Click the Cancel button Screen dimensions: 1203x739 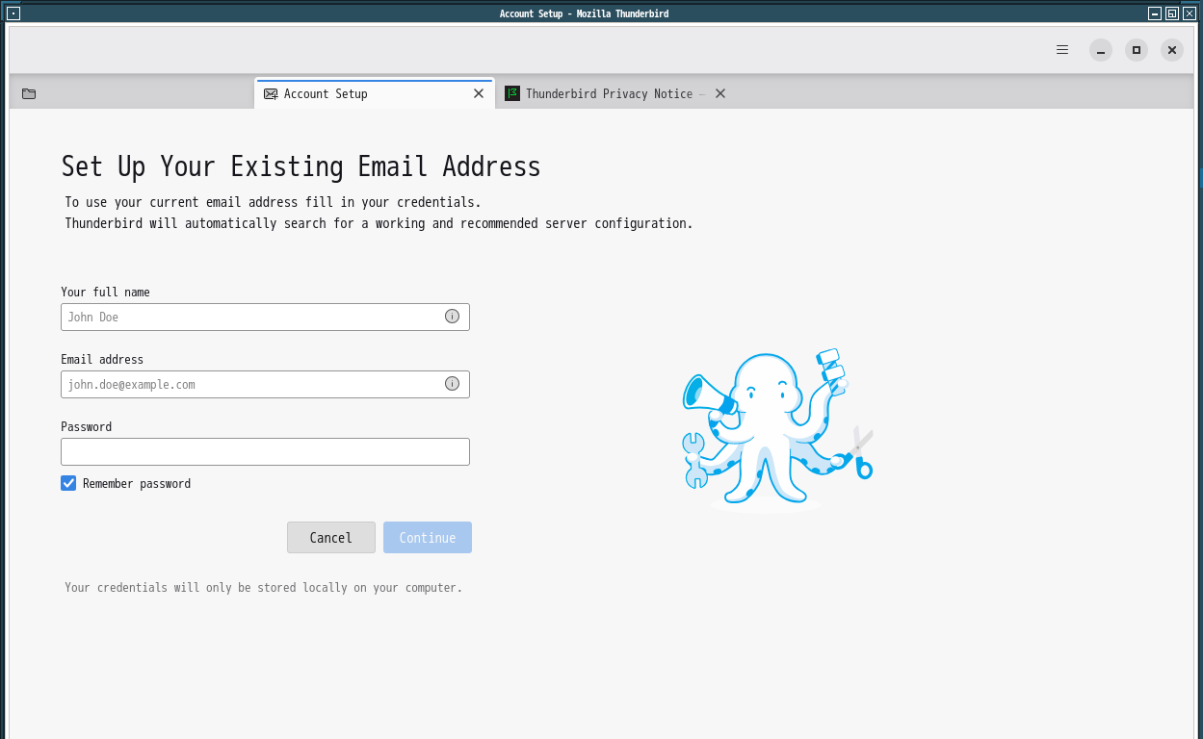pyautogui.click(x=331, y=538)
